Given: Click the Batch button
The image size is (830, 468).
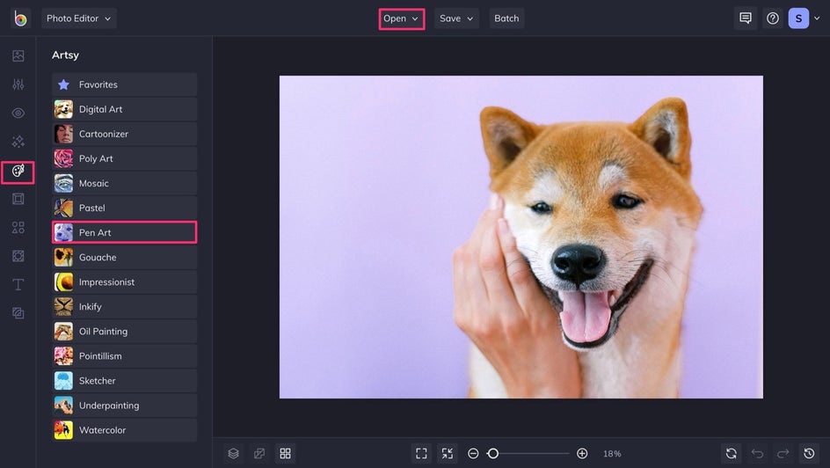Looking at the screenshot, I should click(x=506, y=18).
